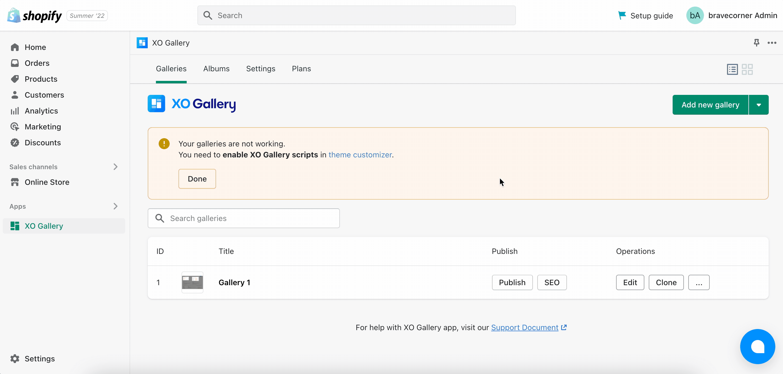This screenshot has width=783, height=374.
Task: Click the Customers person icon
Action: tap(15, 95)
